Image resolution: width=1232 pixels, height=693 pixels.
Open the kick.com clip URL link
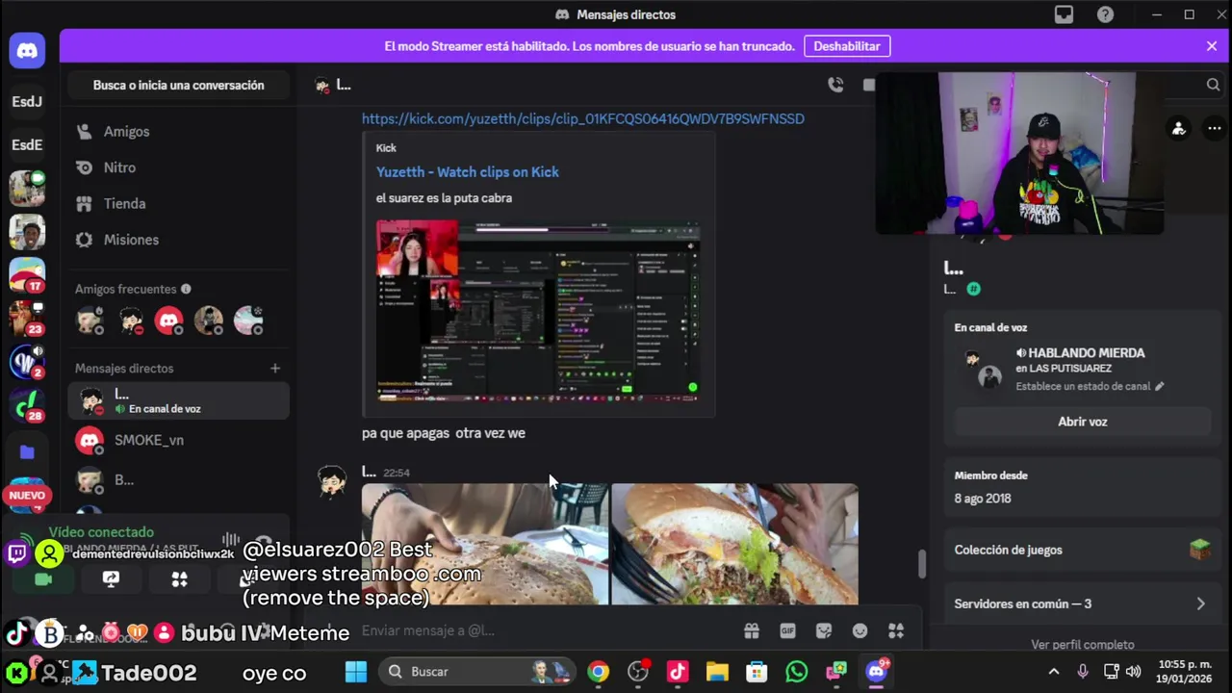point(583,118)
